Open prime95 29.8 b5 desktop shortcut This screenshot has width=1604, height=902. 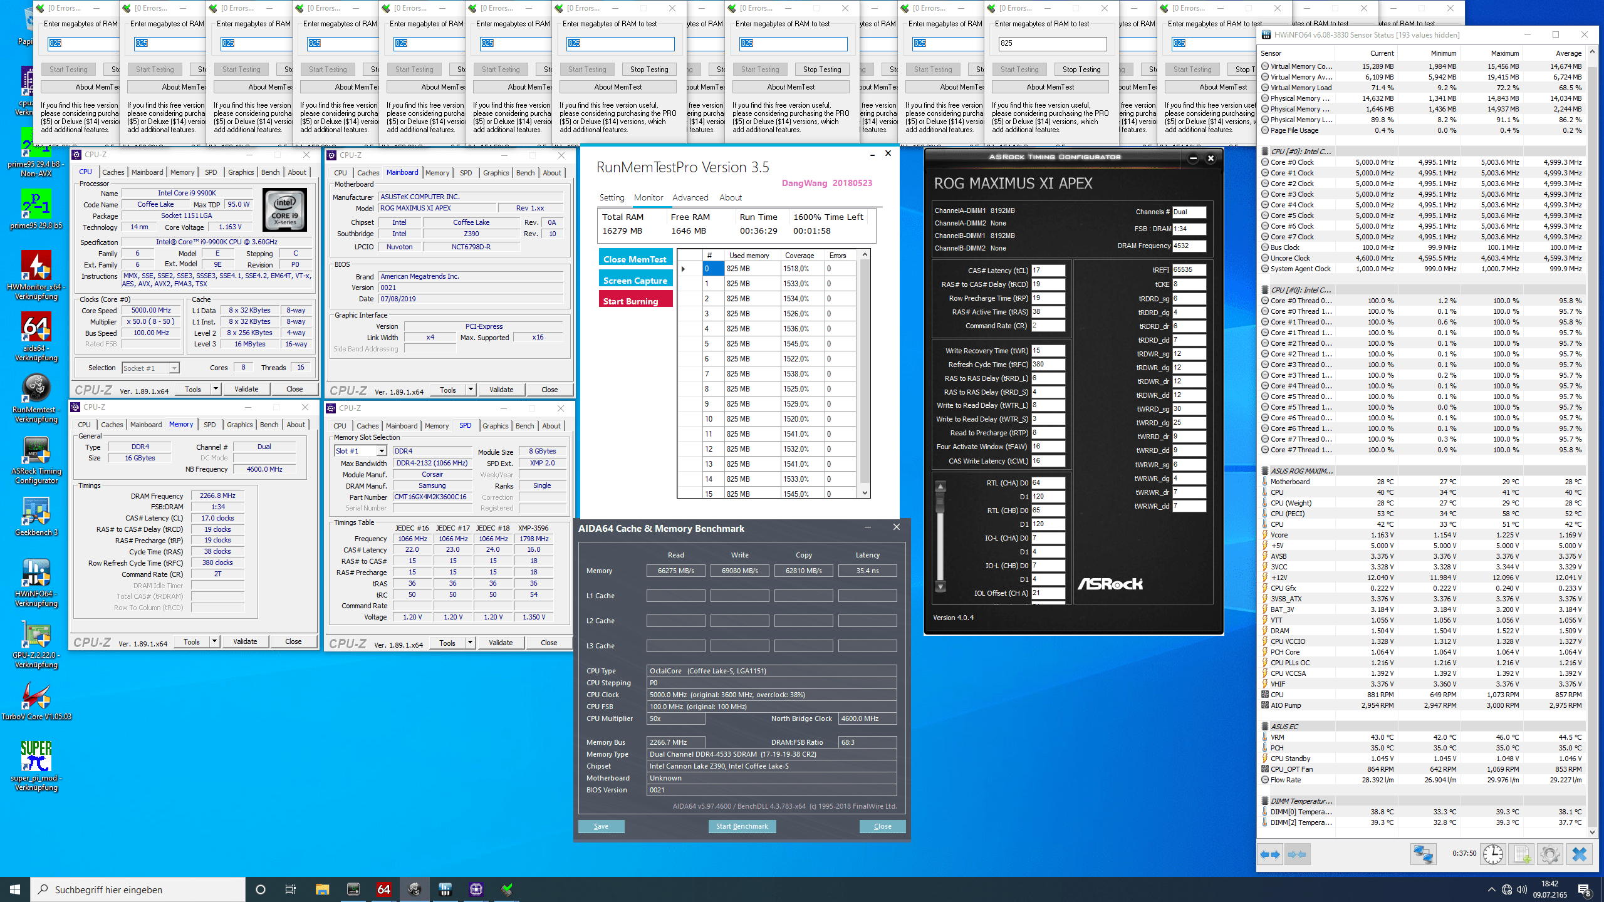(x=36, y=210)
